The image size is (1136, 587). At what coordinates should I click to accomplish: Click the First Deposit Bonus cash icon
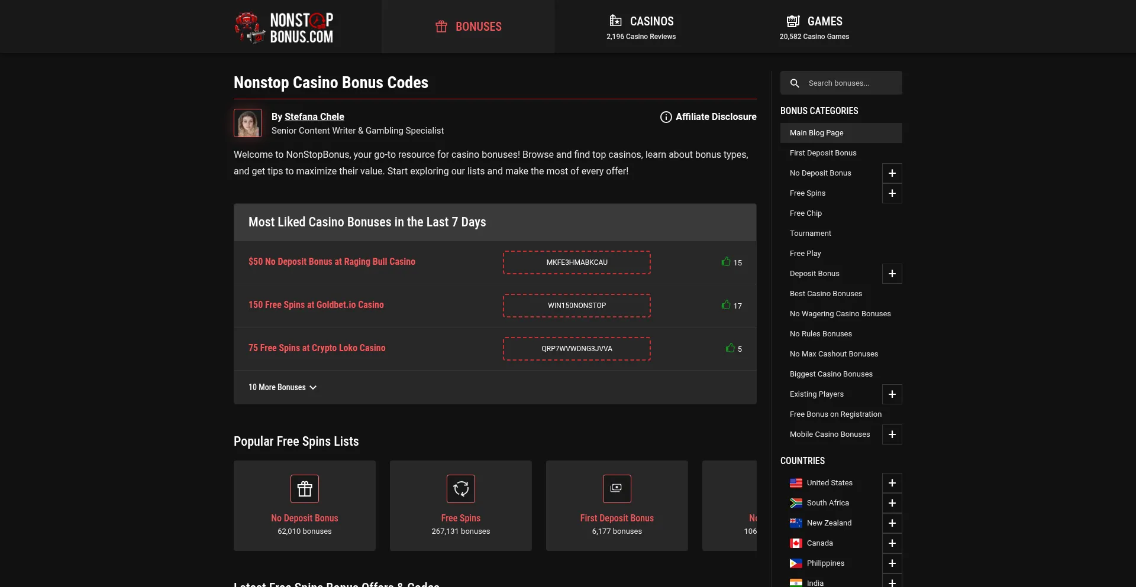coord(617,489)
